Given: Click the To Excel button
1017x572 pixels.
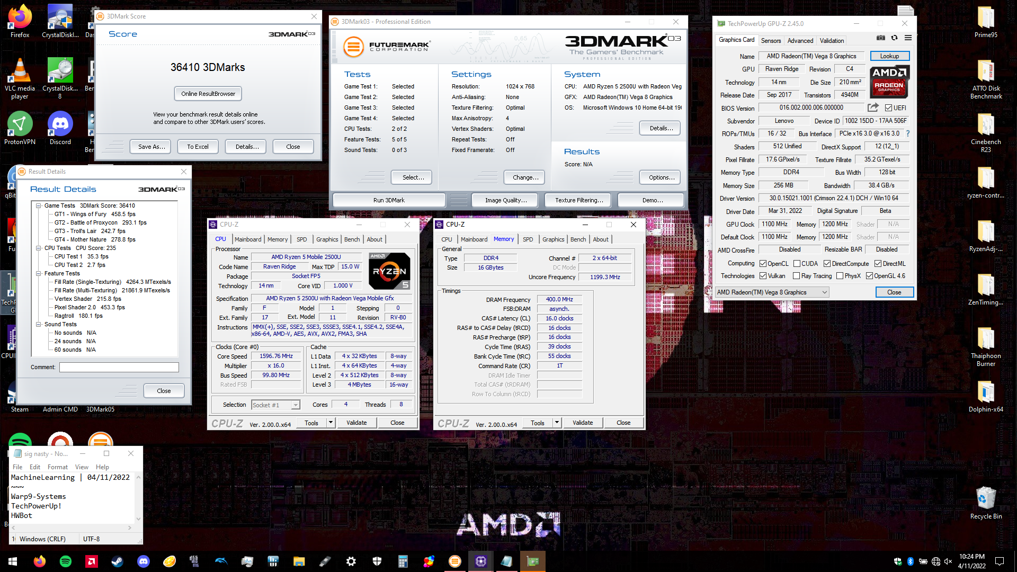Looking at the screenshot, I should coord(198,147).
